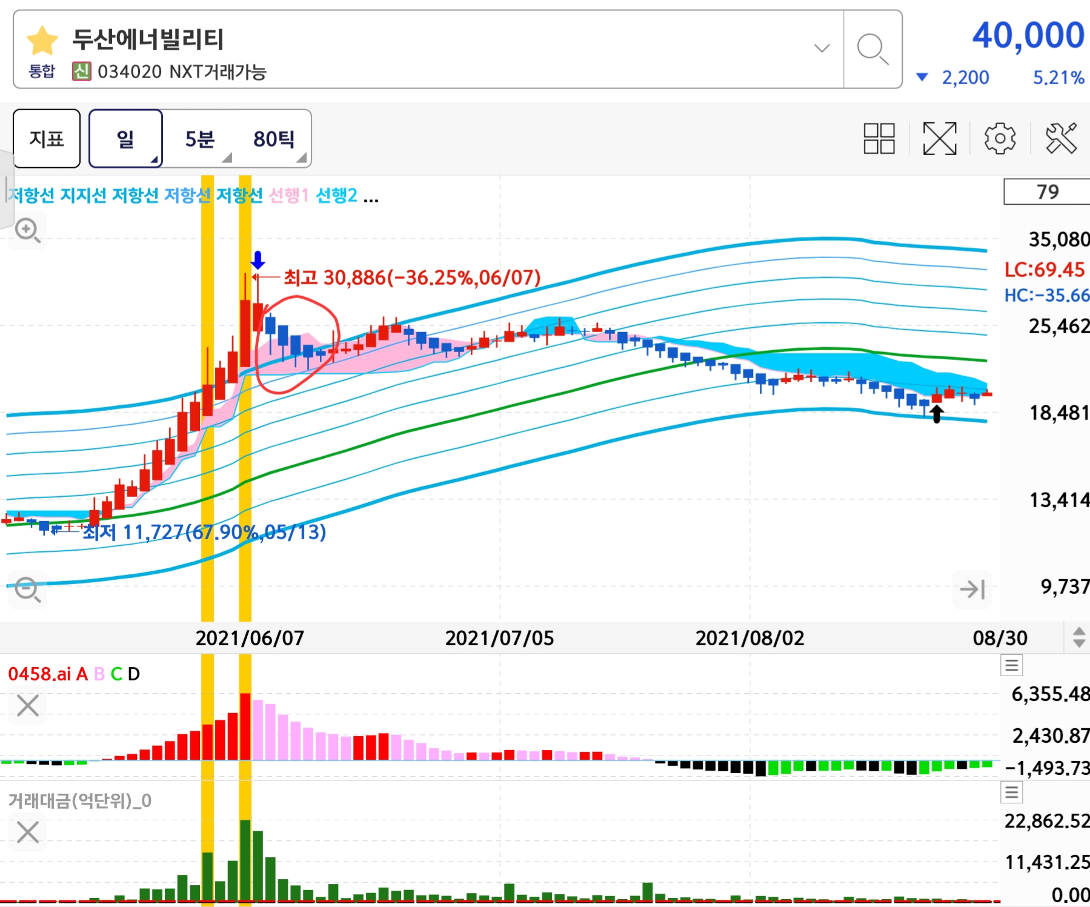Screen dimensions: 1090x907
Task: Click the 5.21% change rate
Action: (1058, 78)
